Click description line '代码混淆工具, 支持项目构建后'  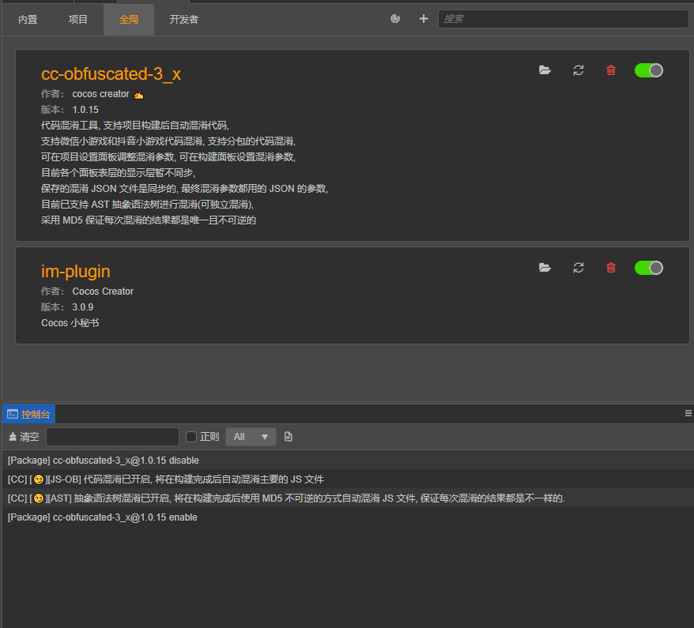click(x=135, y=126)
